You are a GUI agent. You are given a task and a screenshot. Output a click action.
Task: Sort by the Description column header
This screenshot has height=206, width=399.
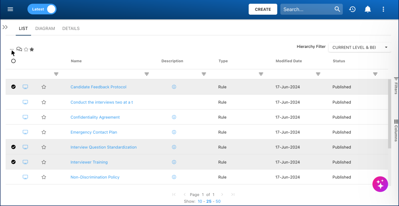point(172,61)
